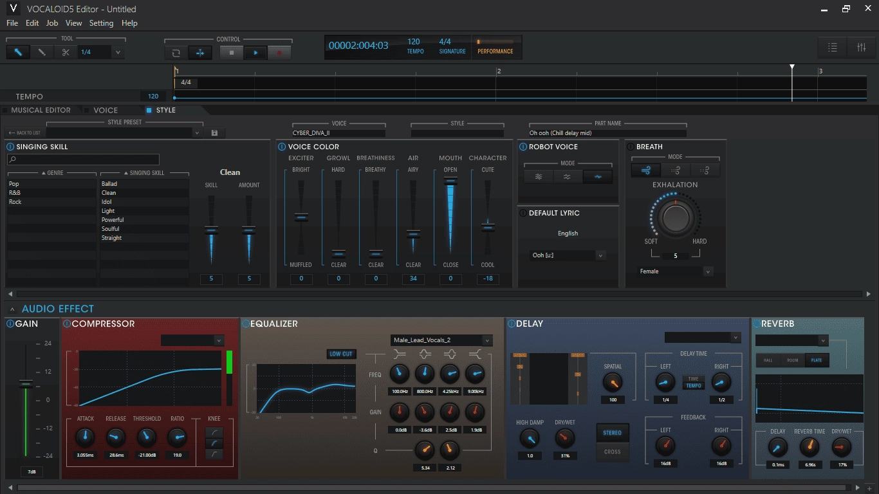Toggle the Default Lyric power button
The image size is (879, 494).
pyautogui.click(x=523, y=213)
